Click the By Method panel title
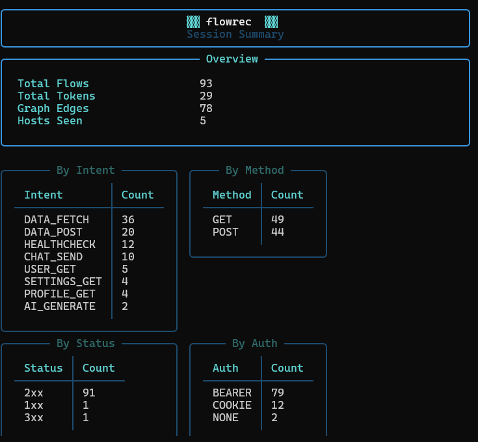Viewport: 478px width, 442px height. (255, 170)
